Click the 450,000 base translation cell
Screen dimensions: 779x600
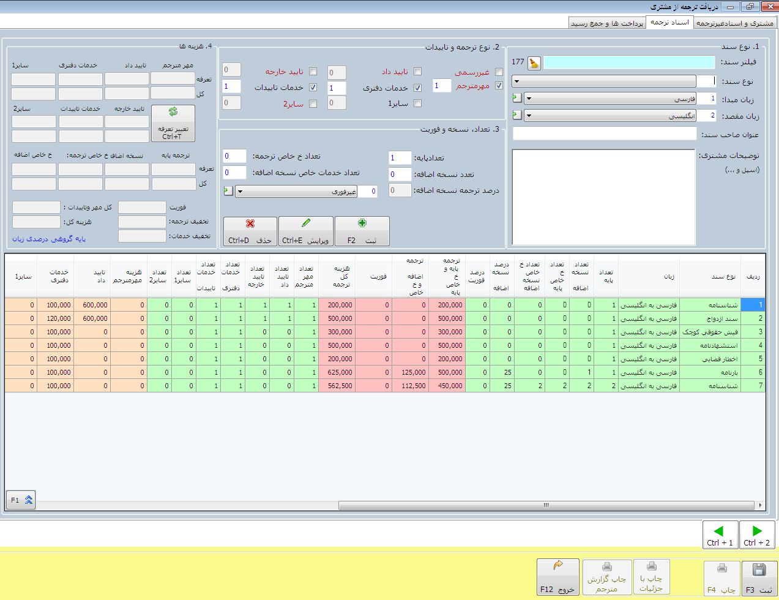click(x=447, y=386)
